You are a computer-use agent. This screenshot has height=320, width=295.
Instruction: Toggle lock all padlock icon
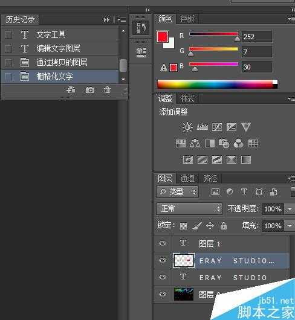click(224, 226)
